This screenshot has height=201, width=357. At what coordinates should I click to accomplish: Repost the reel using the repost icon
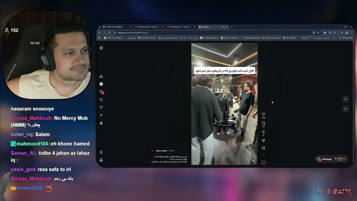[263, 132]
